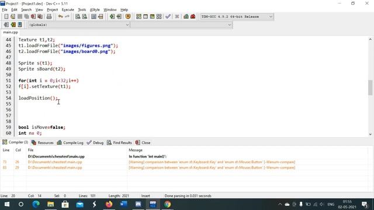The height and width of the screenshot is (210, 374).
Task: Open Microsoft Edge from the taskbar
Action: point(36,204)
